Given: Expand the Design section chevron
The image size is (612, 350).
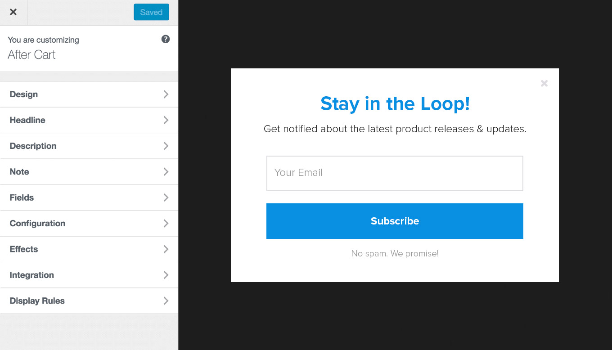Looking at the screenshot, I should click(x=166, y=94).
